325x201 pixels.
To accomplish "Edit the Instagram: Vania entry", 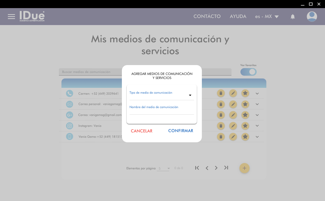I will 233,126.
